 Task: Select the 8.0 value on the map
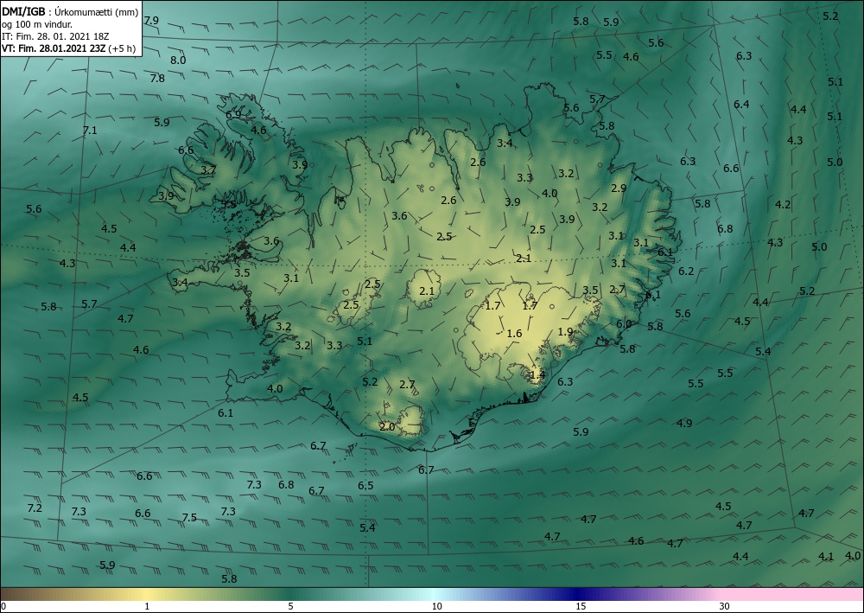coord(178,61)
